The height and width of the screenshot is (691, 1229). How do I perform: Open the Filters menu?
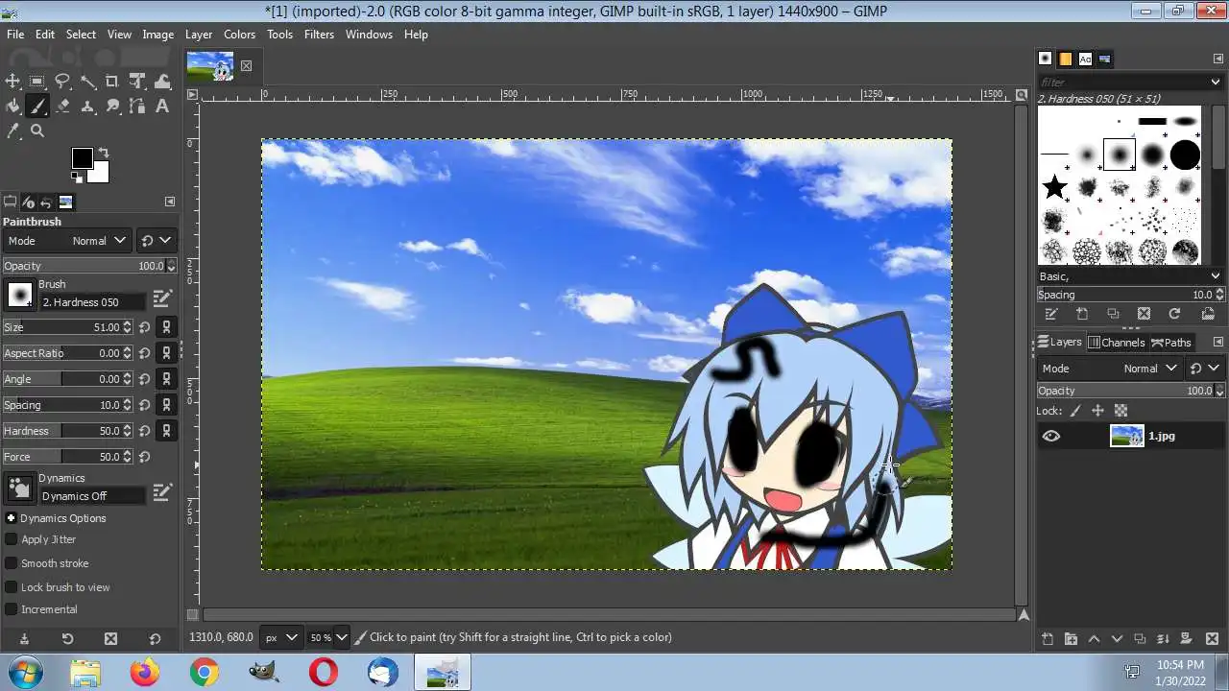[x=319, y=34]
